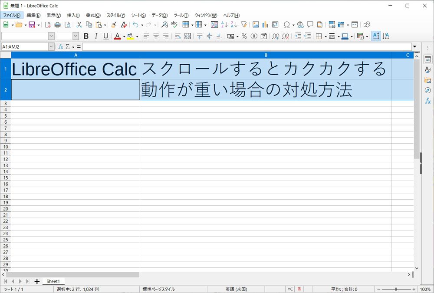This screenshot has height=293, width=434.
Task: Add a new sheet with plus button
Action: point(37,281)
